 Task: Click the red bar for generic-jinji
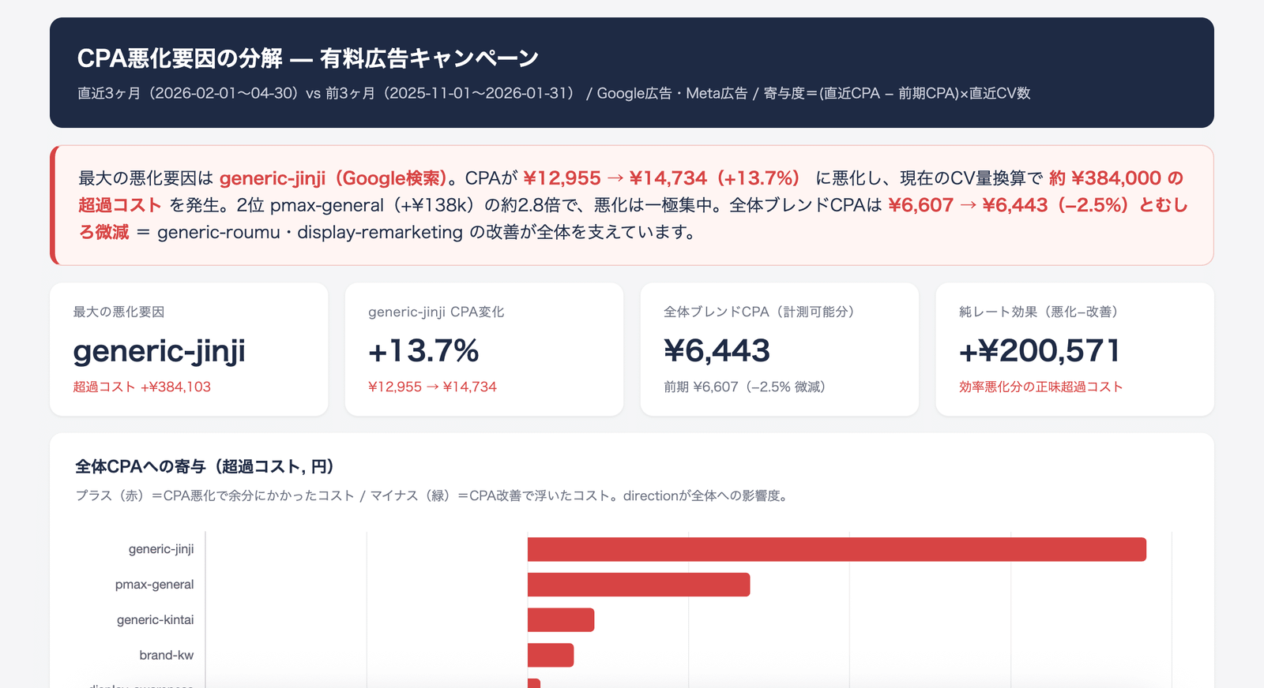click(837, 549)
